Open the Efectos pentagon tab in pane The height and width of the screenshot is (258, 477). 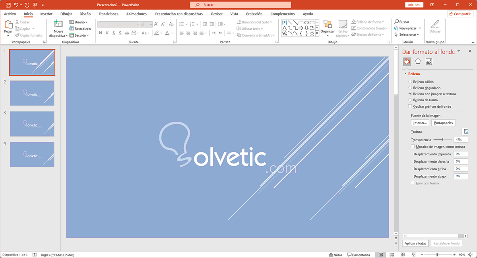point(418,62)
